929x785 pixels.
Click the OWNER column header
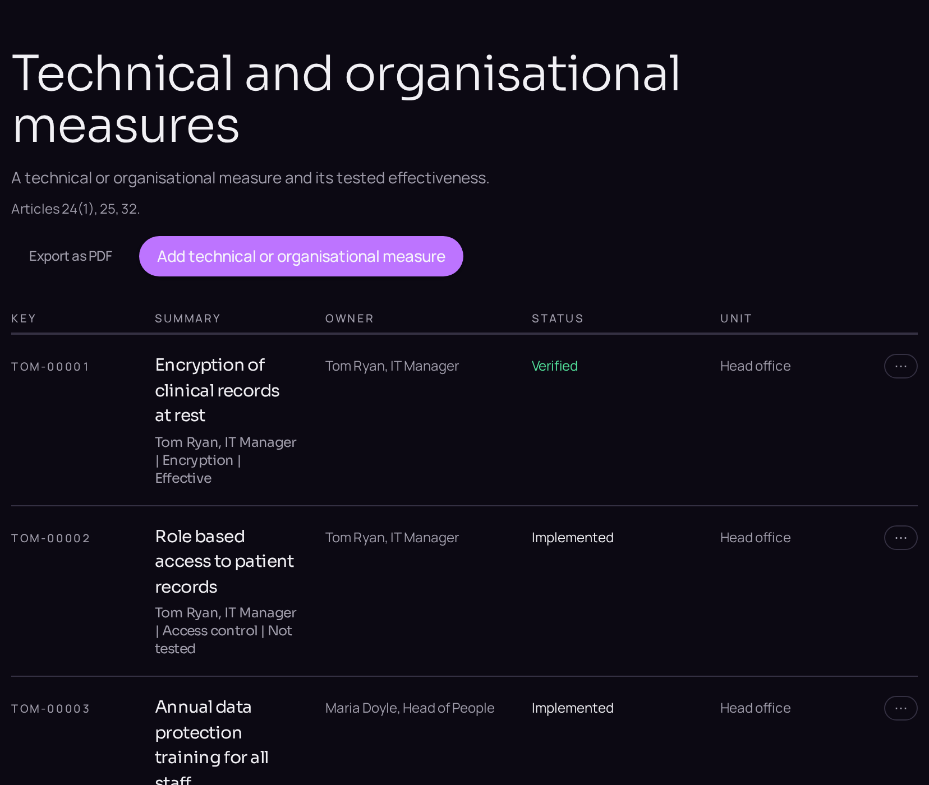[x=349, y=318]
